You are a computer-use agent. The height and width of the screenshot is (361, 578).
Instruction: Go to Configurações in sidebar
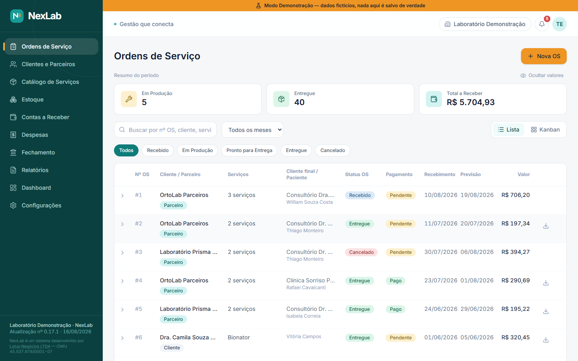click(51, 205)
